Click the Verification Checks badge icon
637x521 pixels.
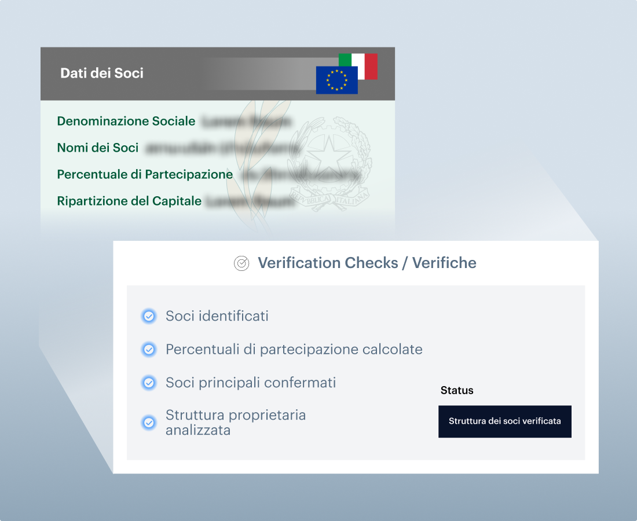click(x=241, y=263)
